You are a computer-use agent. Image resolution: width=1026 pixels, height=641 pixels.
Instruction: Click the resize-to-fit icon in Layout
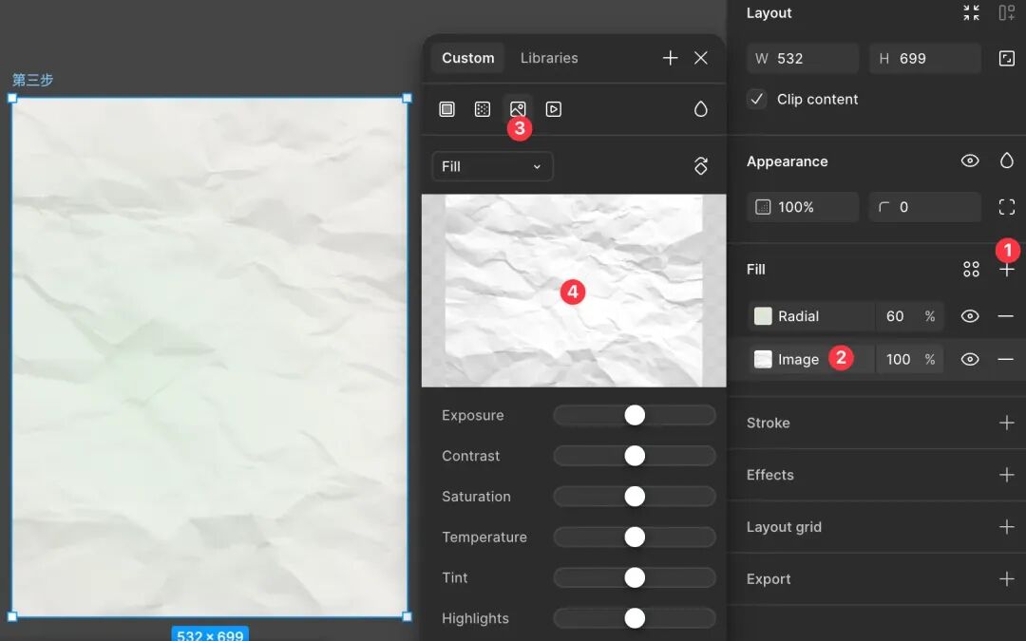point(1007,59)
